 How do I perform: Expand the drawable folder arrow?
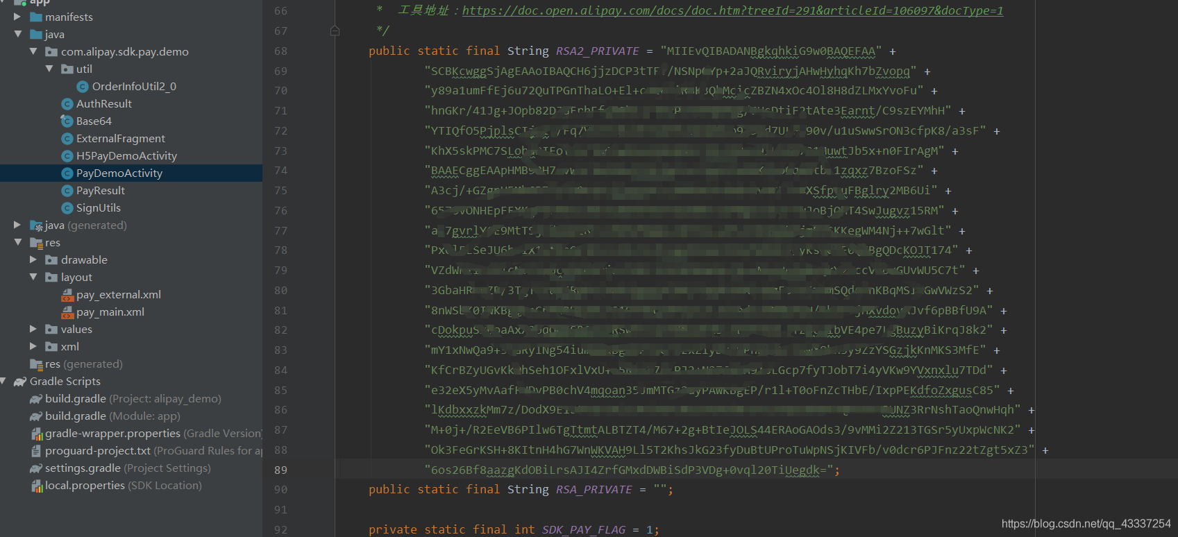point(33,259)
